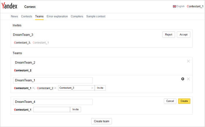Go to the News tab
This screenshot has width=205, height=127.
click(x=14, y=16)
